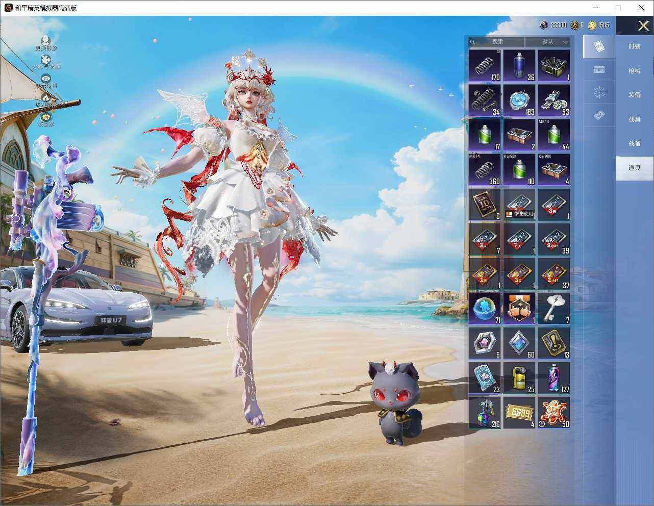This screenshot has height=506, width=654.
Task: Select the MK14 green canister with count 44
Action: (554, 135)
